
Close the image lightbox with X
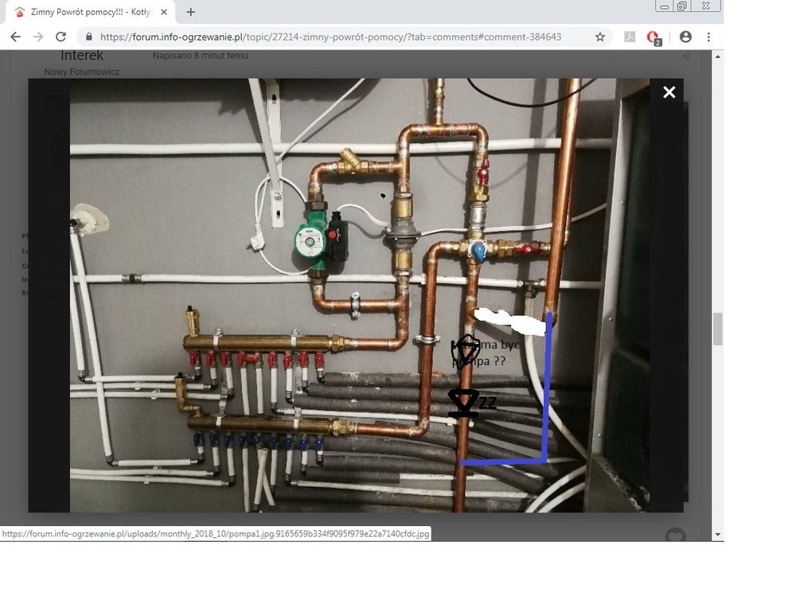coord(669,92)
